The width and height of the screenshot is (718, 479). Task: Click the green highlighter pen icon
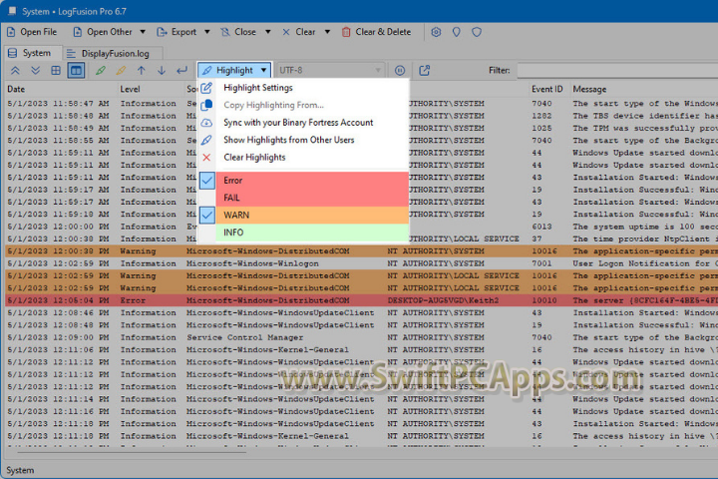tap(101, 71)
